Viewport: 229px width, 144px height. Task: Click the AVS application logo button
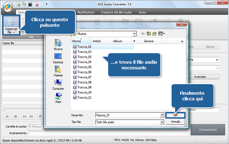pyautogui.click(x=8, y=7)
